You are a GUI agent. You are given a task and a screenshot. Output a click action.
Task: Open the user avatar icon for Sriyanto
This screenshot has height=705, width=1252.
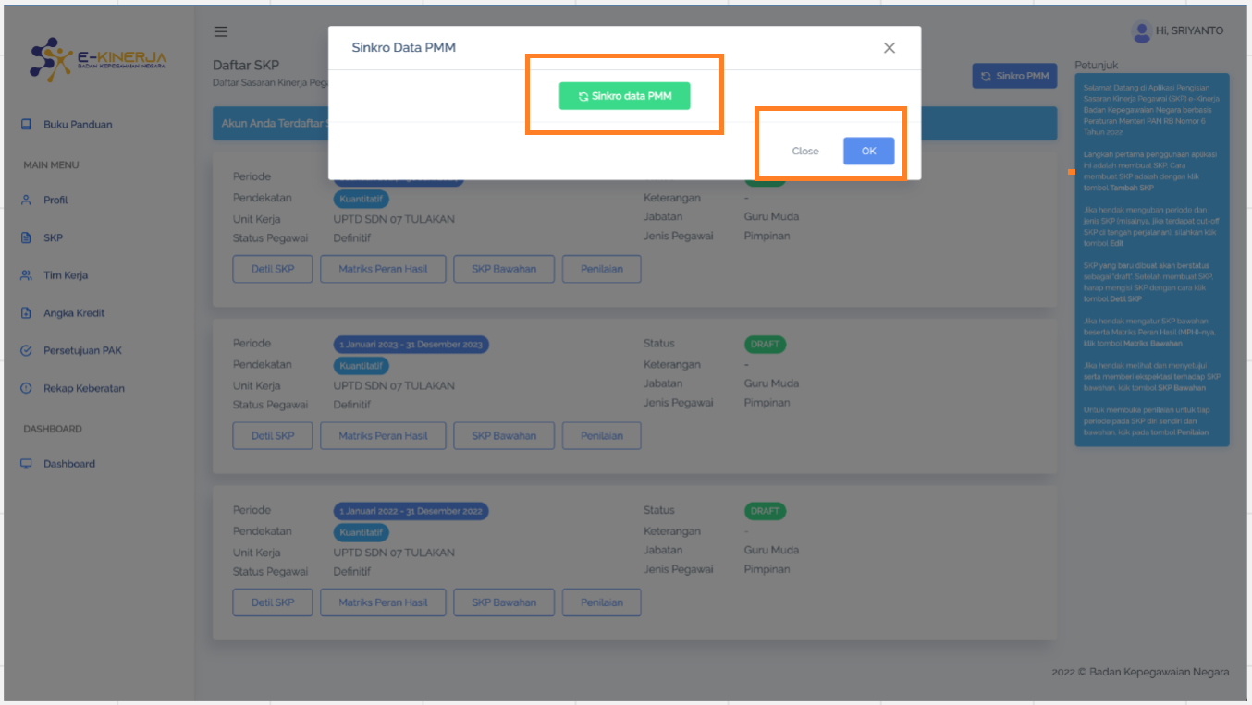pos(1141,31)
